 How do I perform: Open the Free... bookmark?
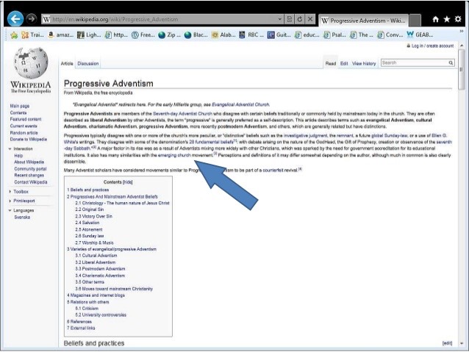click(143, 35)
